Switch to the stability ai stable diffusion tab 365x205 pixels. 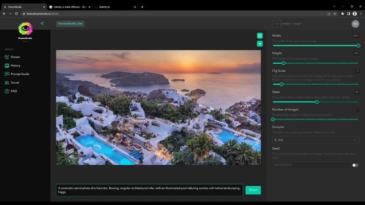70,7
